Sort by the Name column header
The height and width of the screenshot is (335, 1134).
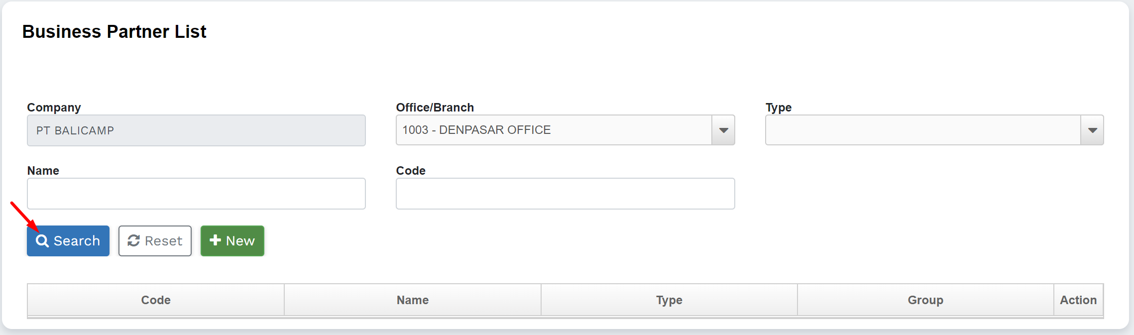(x=413, y=300)
